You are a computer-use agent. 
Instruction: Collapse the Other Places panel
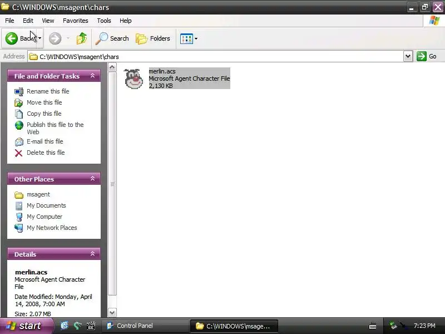(92, 179)
